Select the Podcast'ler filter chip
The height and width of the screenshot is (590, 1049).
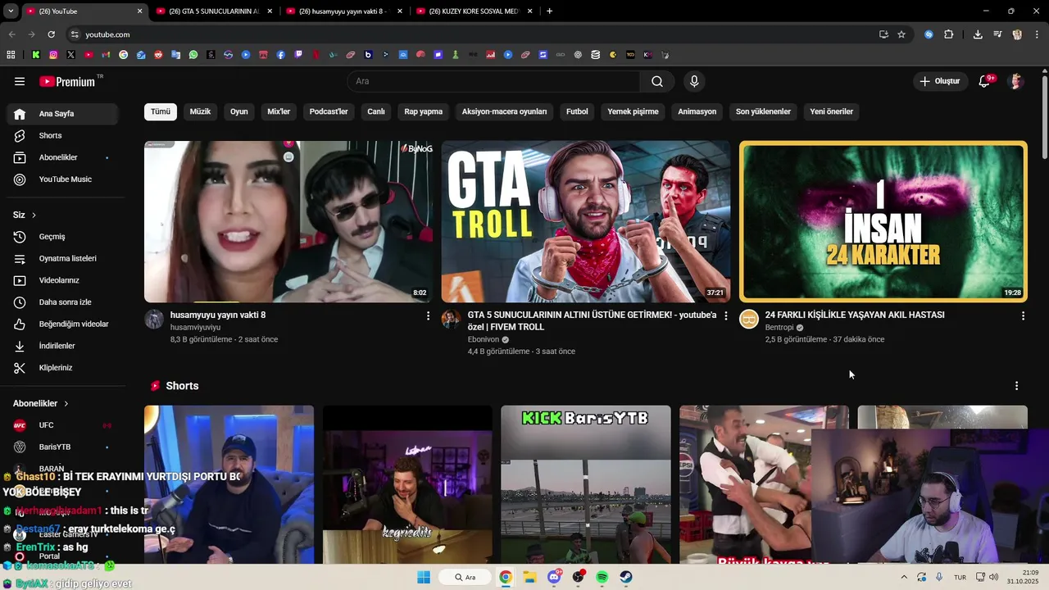[329, 111]
